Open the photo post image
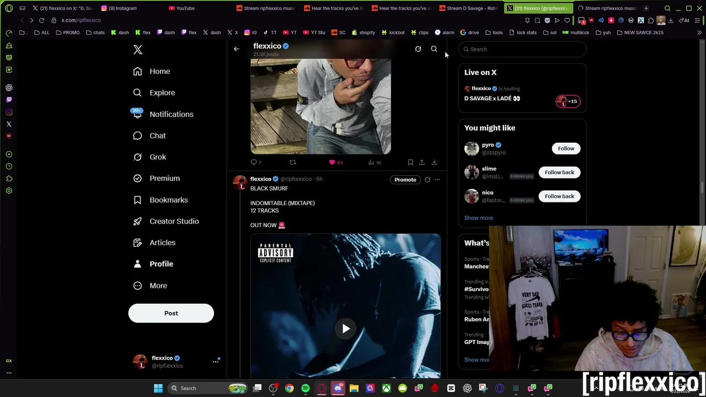 click(320, 106)
